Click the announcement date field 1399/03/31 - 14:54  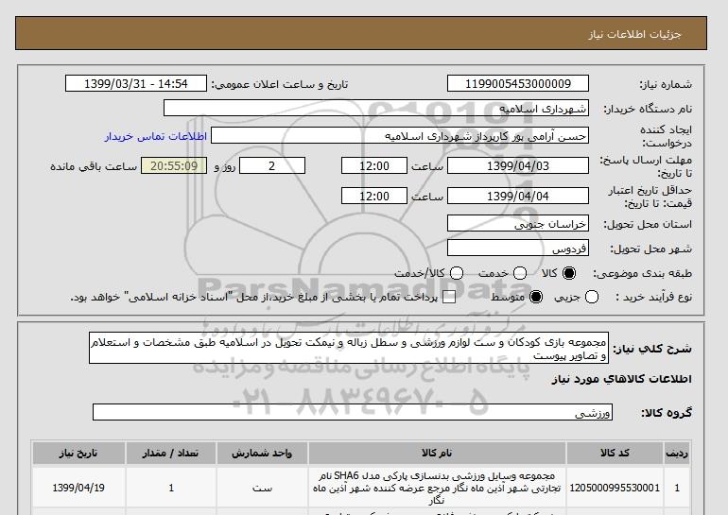(136, 83)
